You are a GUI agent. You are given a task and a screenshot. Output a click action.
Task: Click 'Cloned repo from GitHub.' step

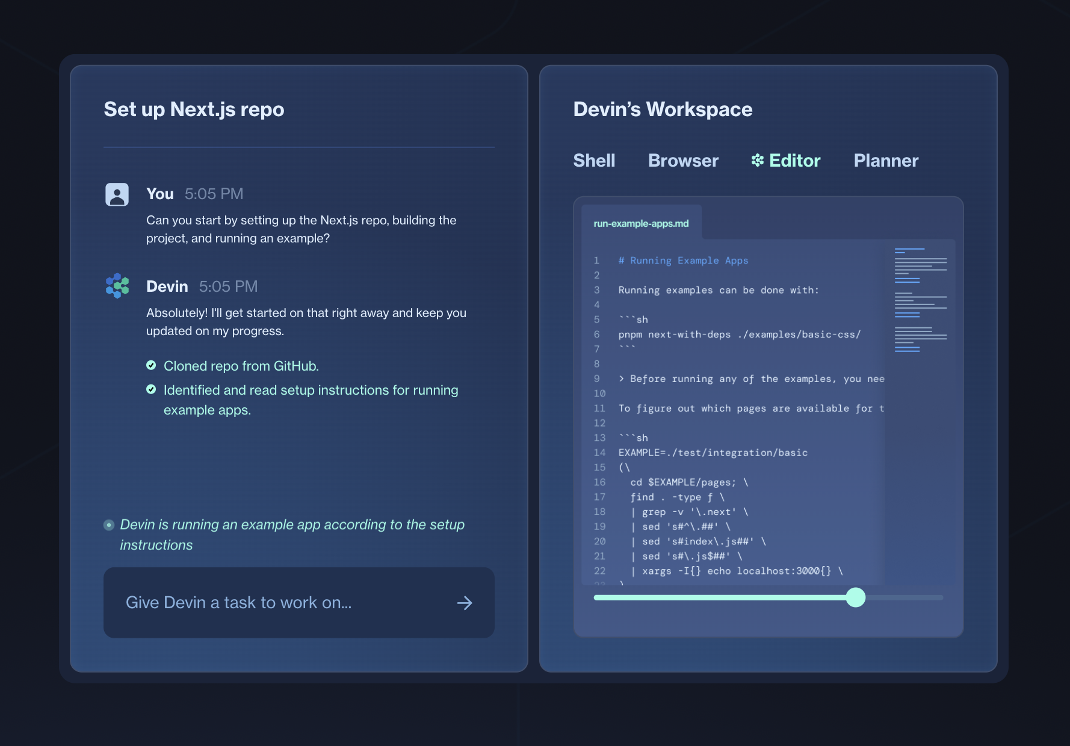click(241, 366)
